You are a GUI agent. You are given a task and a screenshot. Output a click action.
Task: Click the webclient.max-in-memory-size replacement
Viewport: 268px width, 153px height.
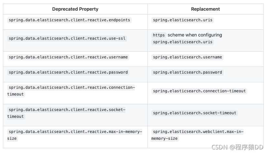197,135
